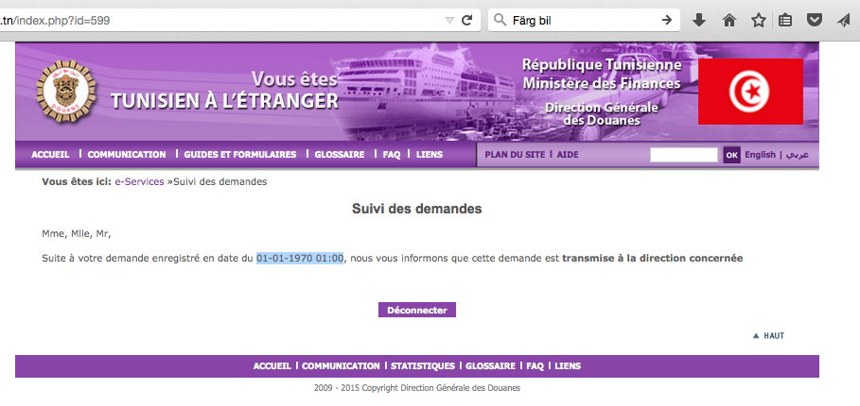Click the site search text field
Screen dimensions: 860x406
click(x=683, y=155)
